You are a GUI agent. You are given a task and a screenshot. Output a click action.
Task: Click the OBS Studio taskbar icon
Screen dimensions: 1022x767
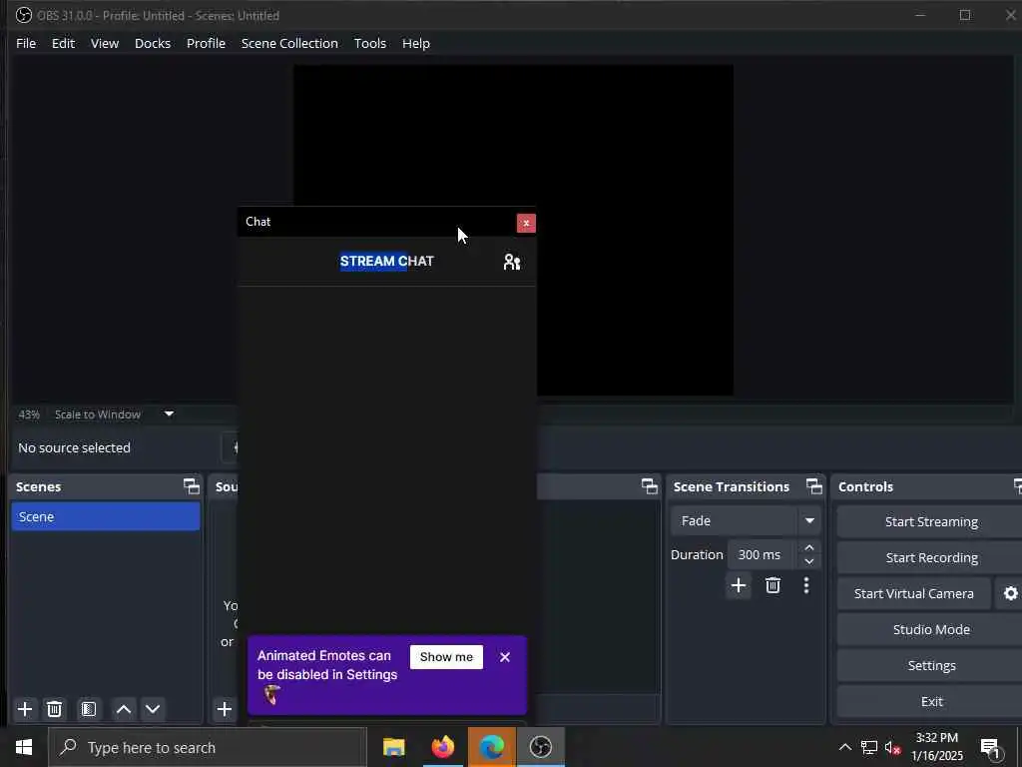coord(540,747)
